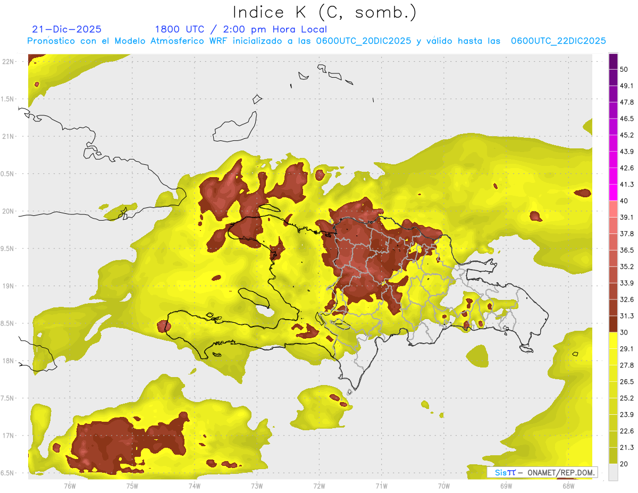The height and width of the screenshot is (493, 638).
Task: Click the '17N' latitude axis label
Action: tap(8, 436)
